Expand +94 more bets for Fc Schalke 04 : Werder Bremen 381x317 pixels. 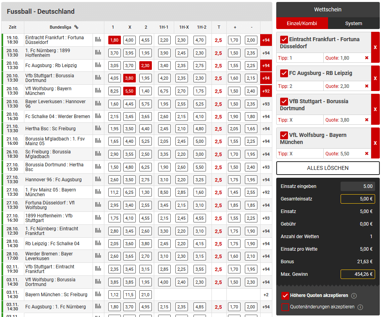pyautogui.click(x=266, y=117)
